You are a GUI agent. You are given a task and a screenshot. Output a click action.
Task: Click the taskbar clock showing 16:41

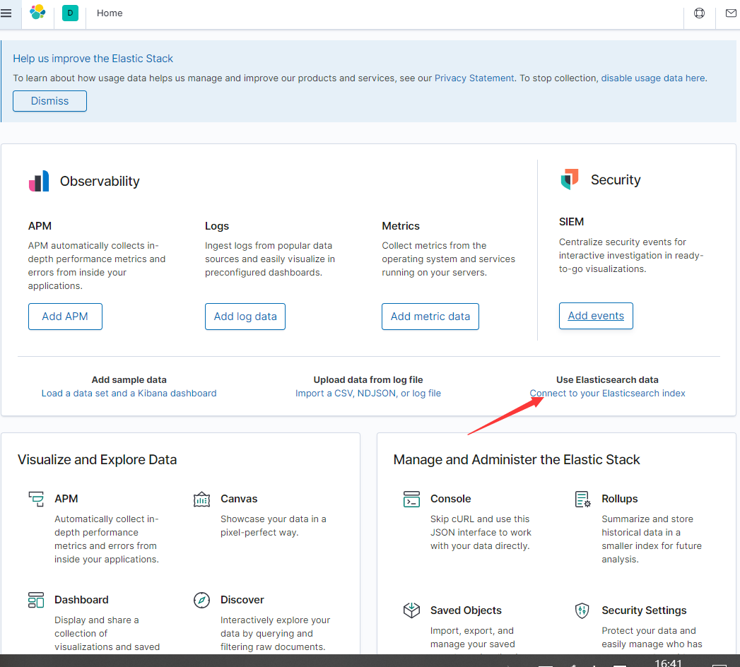tap(669, 662)
